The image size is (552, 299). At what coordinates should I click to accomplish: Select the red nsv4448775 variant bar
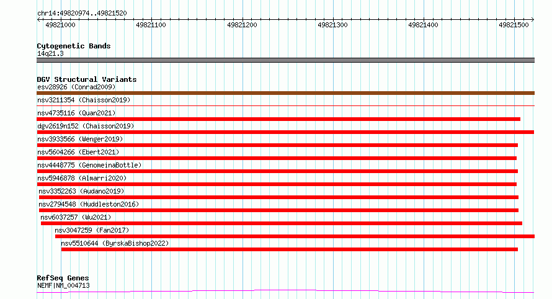[277, 171]
